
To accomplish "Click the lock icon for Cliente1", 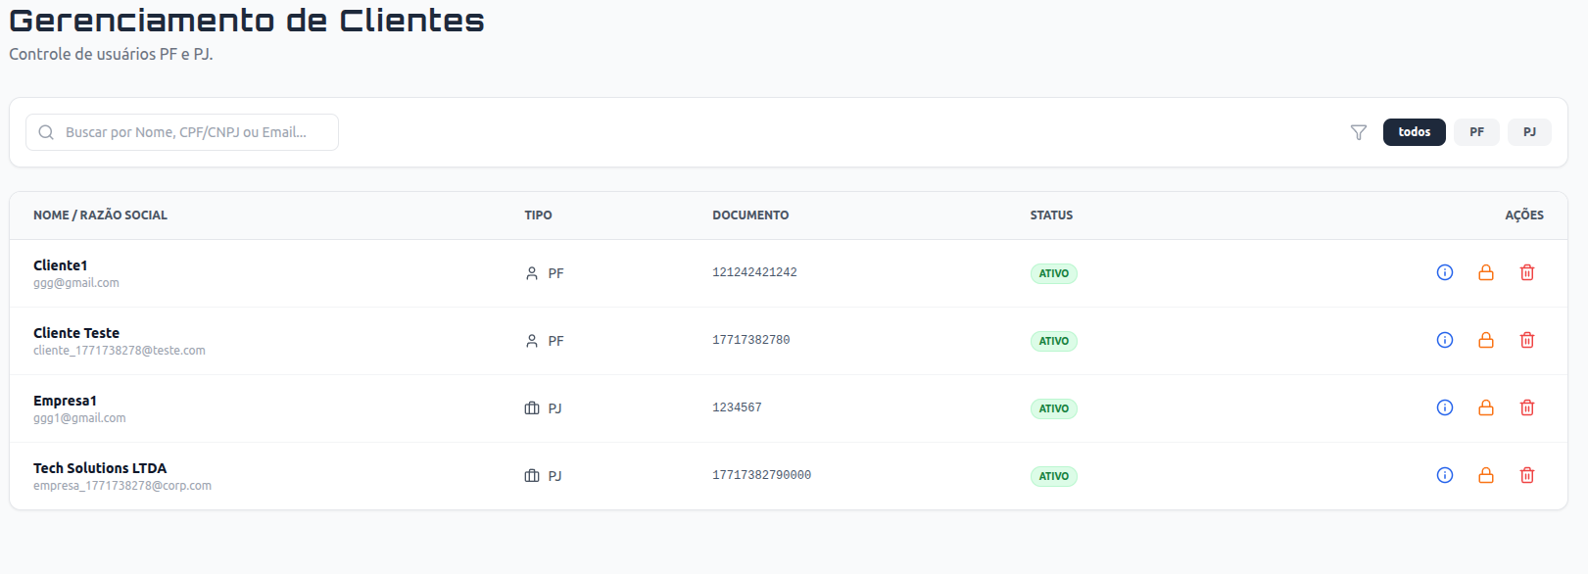I will click(1485, 272).
